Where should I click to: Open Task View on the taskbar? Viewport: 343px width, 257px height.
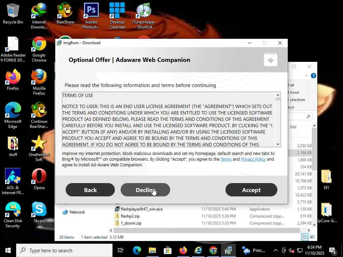click(120, 250)
